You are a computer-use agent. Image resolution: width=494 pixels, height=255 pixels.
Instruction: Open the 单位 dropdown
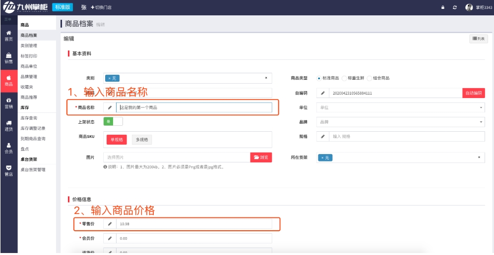click(400, 107)
